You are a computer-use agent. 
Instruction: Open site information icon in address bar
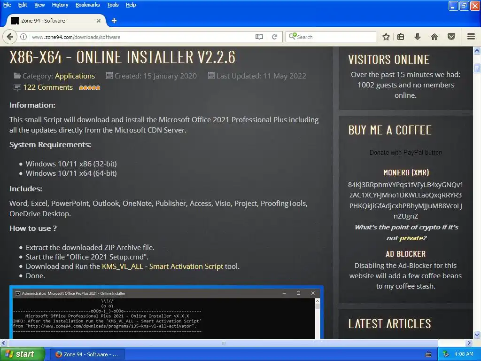pyautogui.click(x=23, y=37)
